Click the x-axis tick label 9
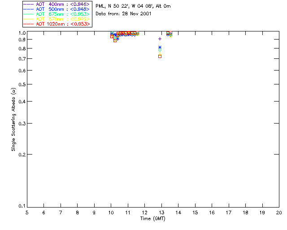This screenshot has height=230, width=287. 94,213
